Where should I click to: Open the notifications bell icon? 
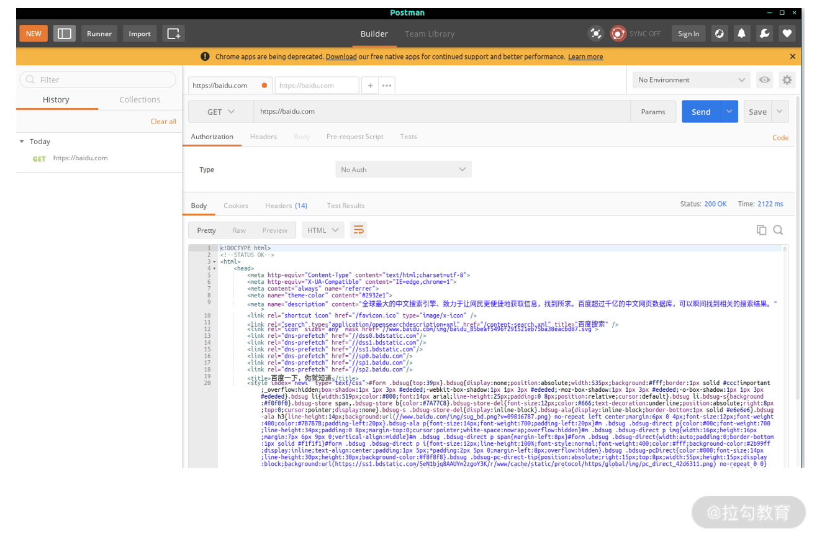click(x=741, y=34)
